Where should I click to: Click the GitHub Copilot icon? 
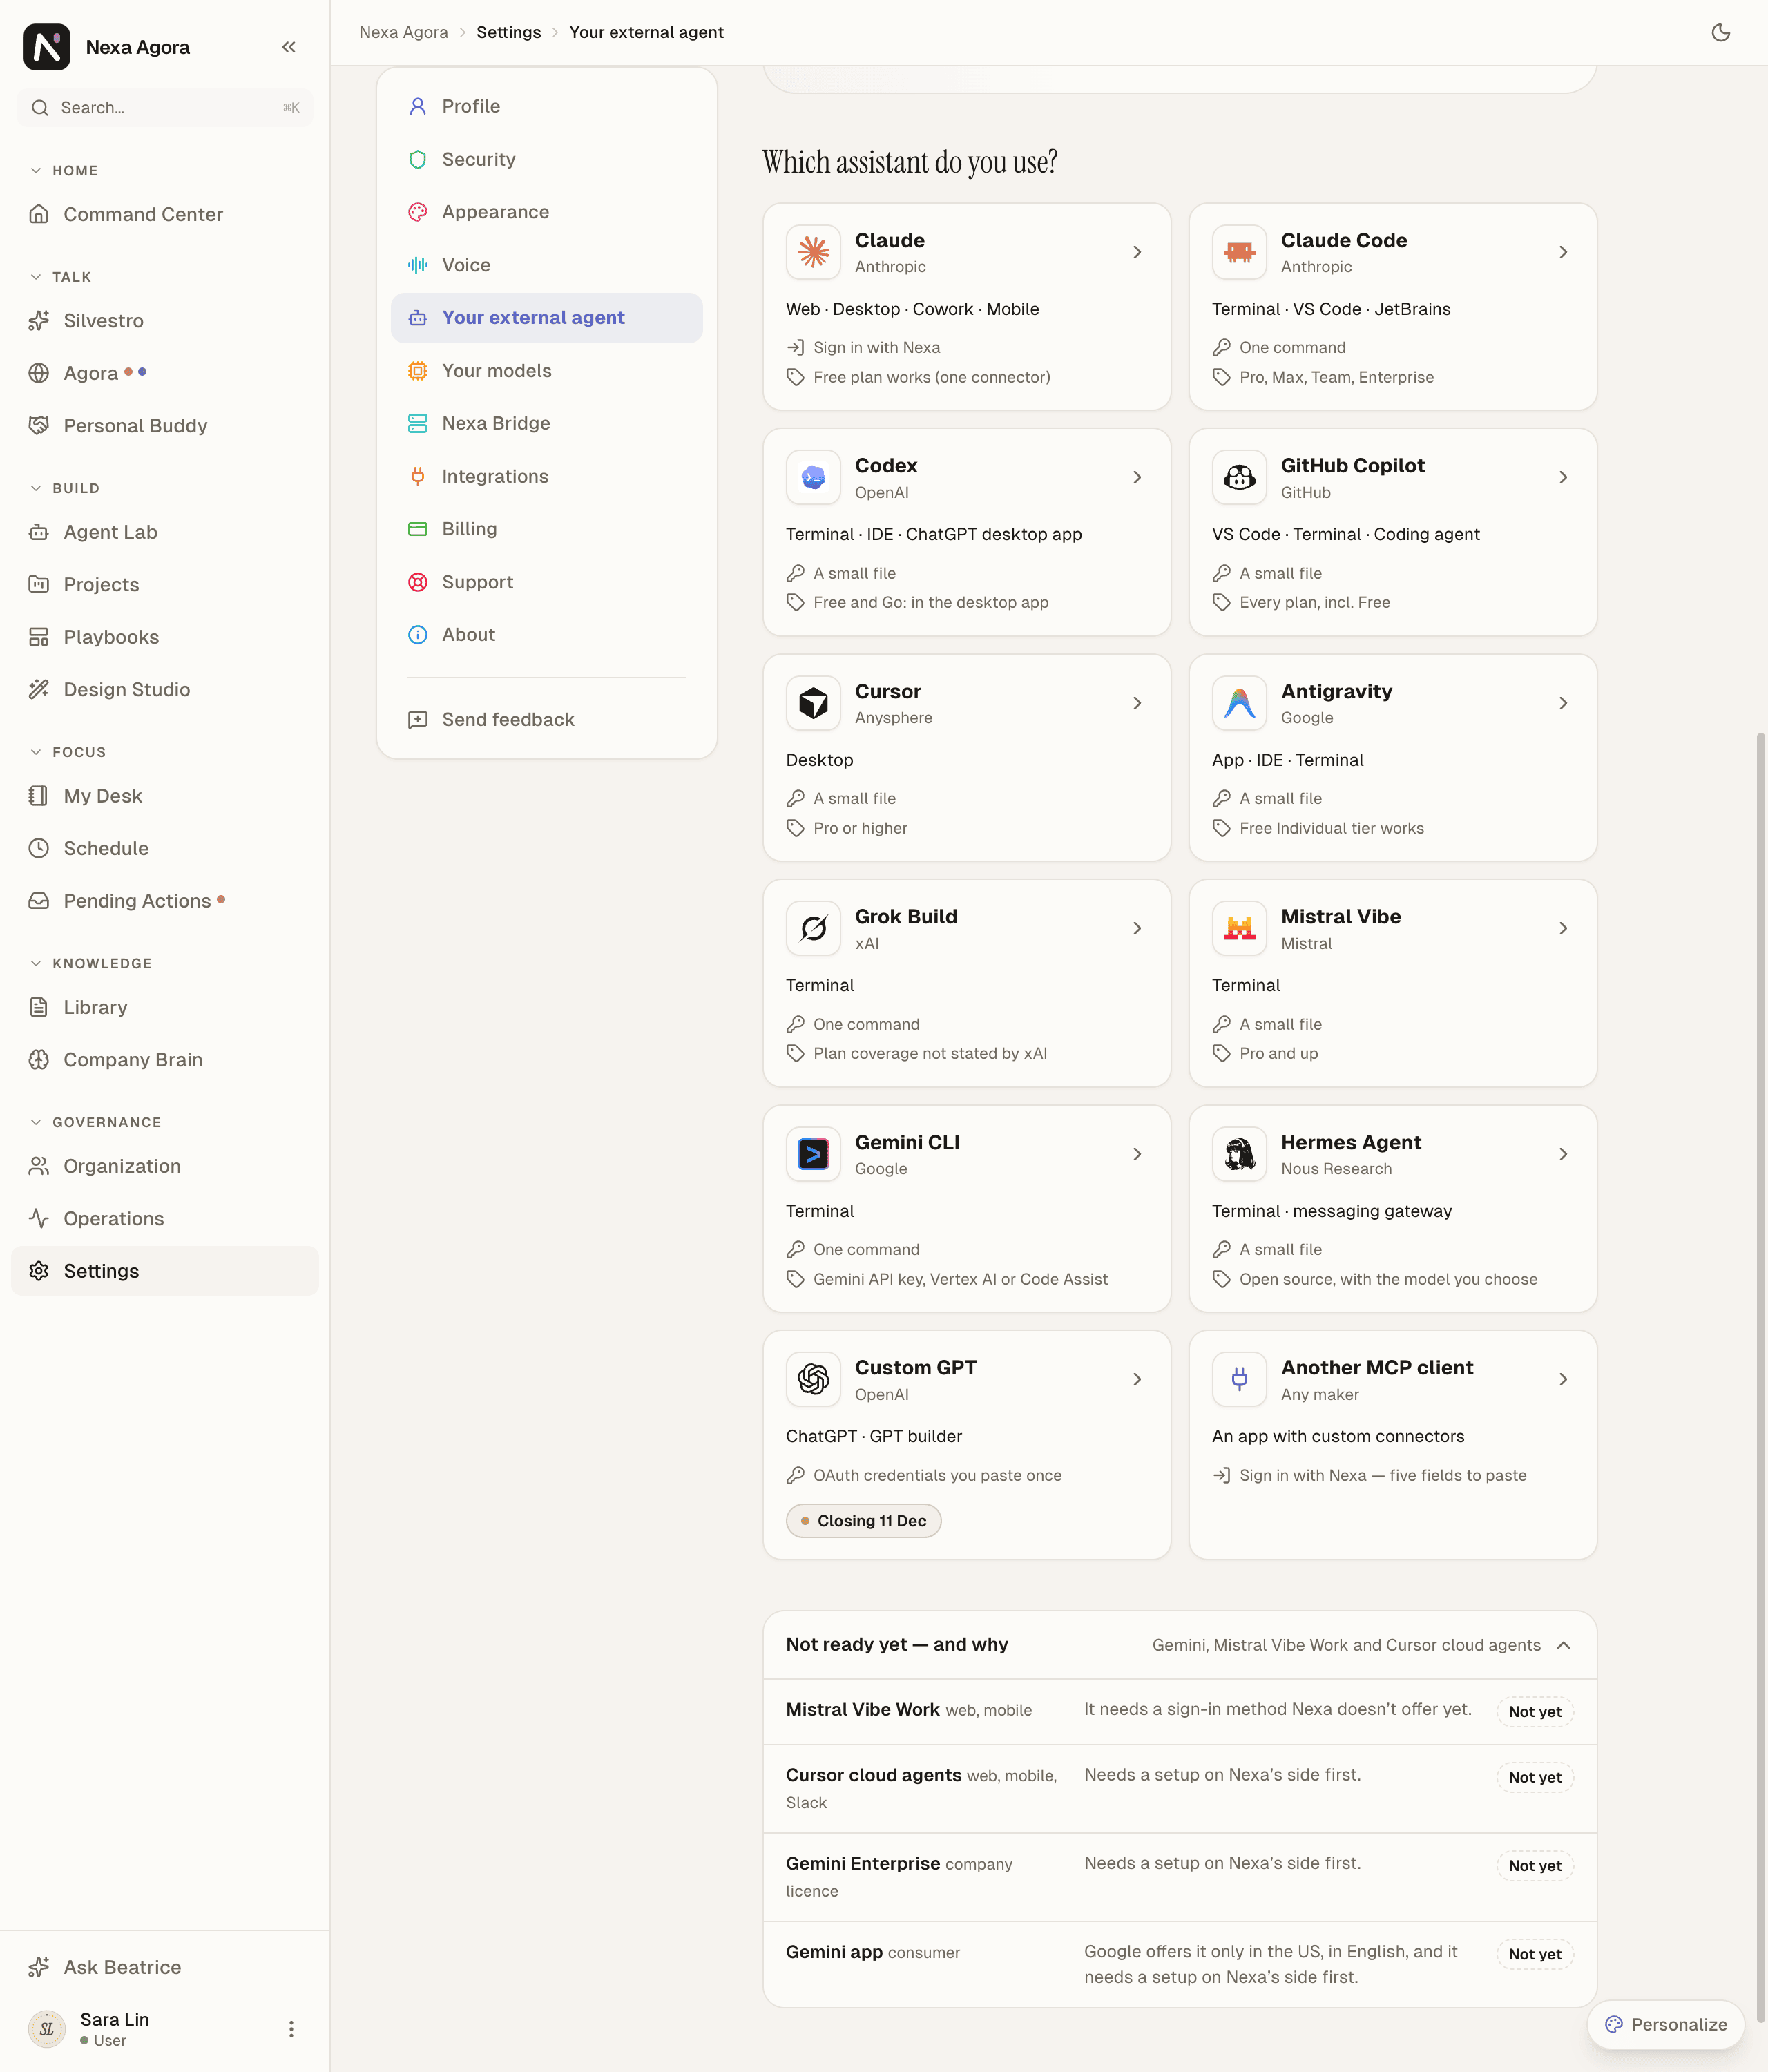click(1239, 477)
